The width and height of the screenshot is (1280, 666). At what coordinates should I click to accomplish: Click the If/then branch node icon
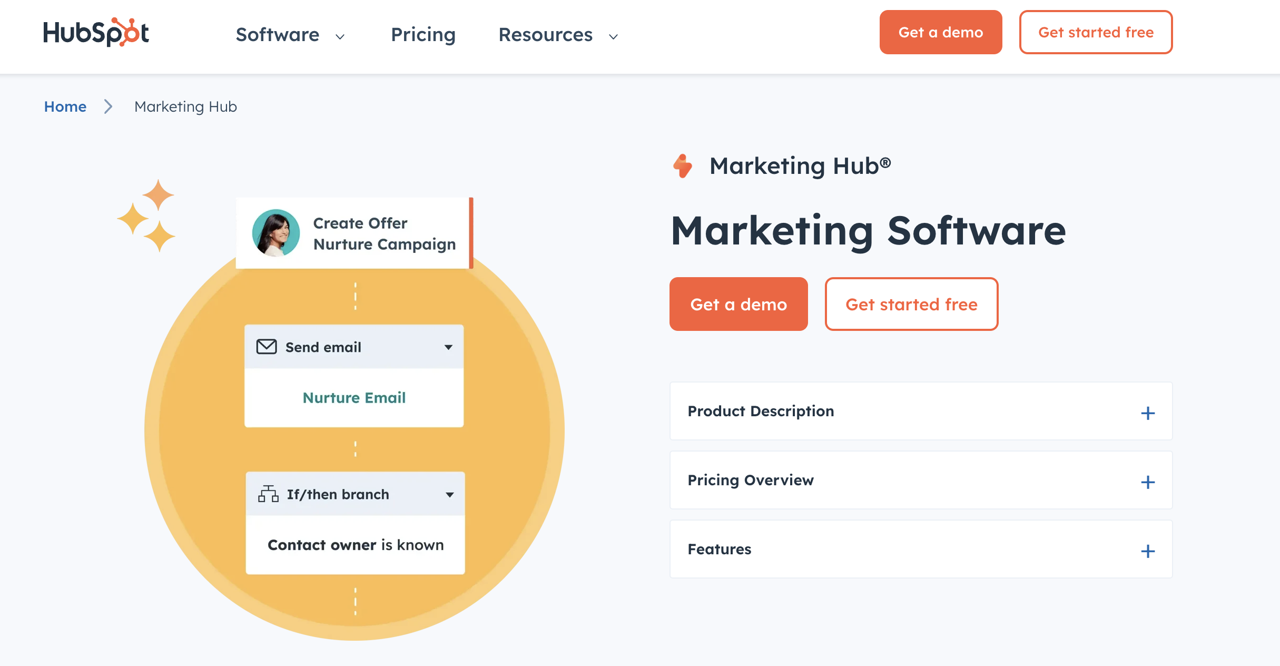(268, 494)
